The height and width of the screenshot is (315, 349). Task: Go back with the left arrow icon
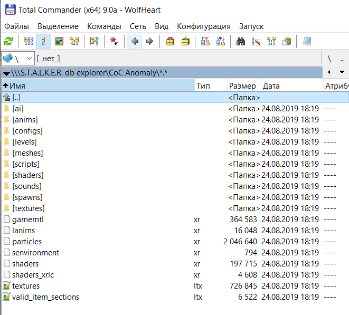(x=135, y=41)
